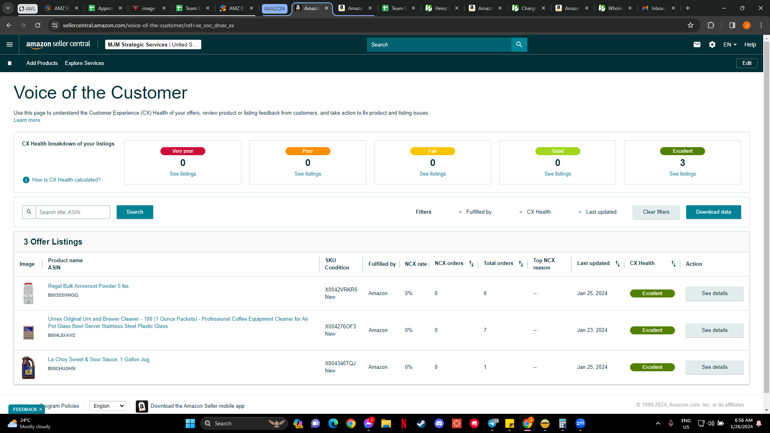Click in the Search title, ASIN field
The width and height of the screenshot is (770, 433).
click(x=73, y=212)
